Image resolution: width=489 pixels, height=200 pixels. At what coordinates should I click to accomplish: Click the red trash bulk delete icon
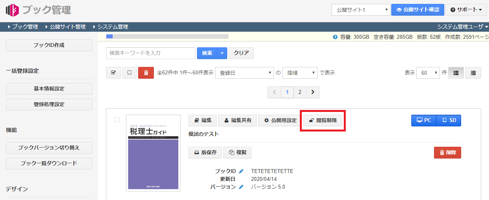tap(146, 73)
